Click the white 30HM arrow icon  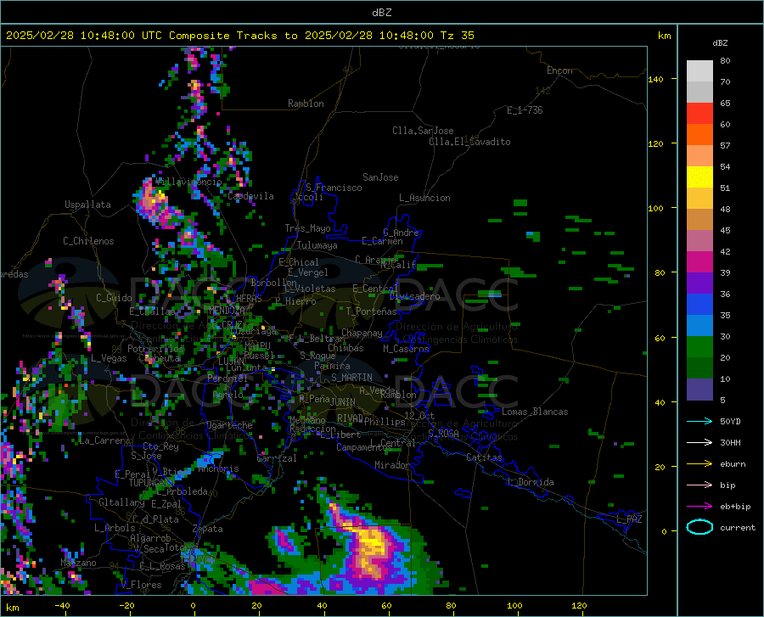point(699,443)
